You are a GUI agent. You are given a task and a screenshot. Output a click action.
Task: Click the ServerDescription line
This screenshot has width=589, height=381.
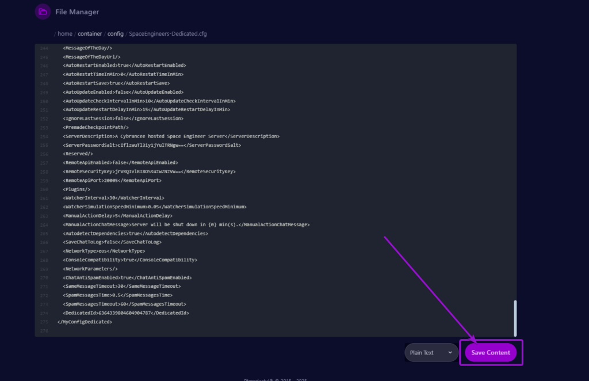coord(171,136)
